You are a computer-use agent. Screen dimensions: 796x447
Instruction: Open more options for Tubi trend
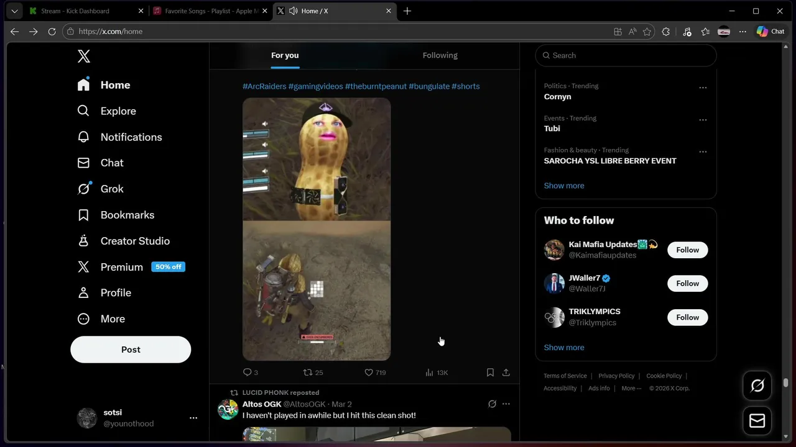703,120
